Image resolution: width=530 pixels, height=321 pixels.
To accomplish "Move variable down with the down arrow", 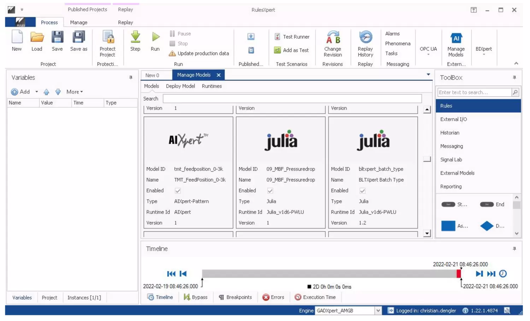I will coord(58,92).
